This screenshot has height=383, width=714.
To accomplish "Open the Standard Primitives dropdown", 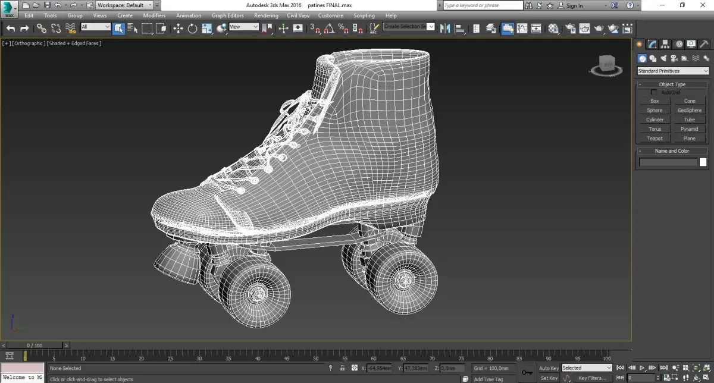I will click(x=673, y=71).
